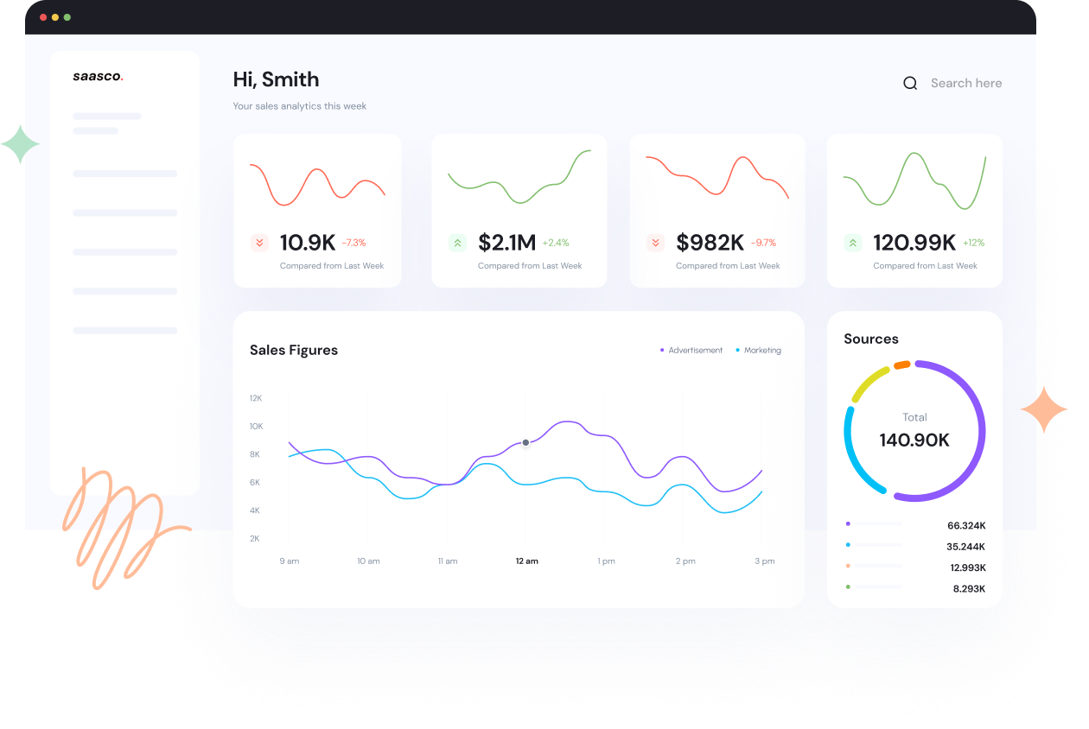Click the green macOS maximize window dot
Screen dimensions: 1089x729
[67, 17]
